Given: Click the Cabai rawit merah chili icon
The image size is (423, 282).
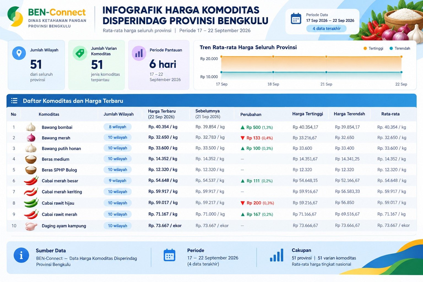Looking at the screenshot, I should click(x=31, y=214).
